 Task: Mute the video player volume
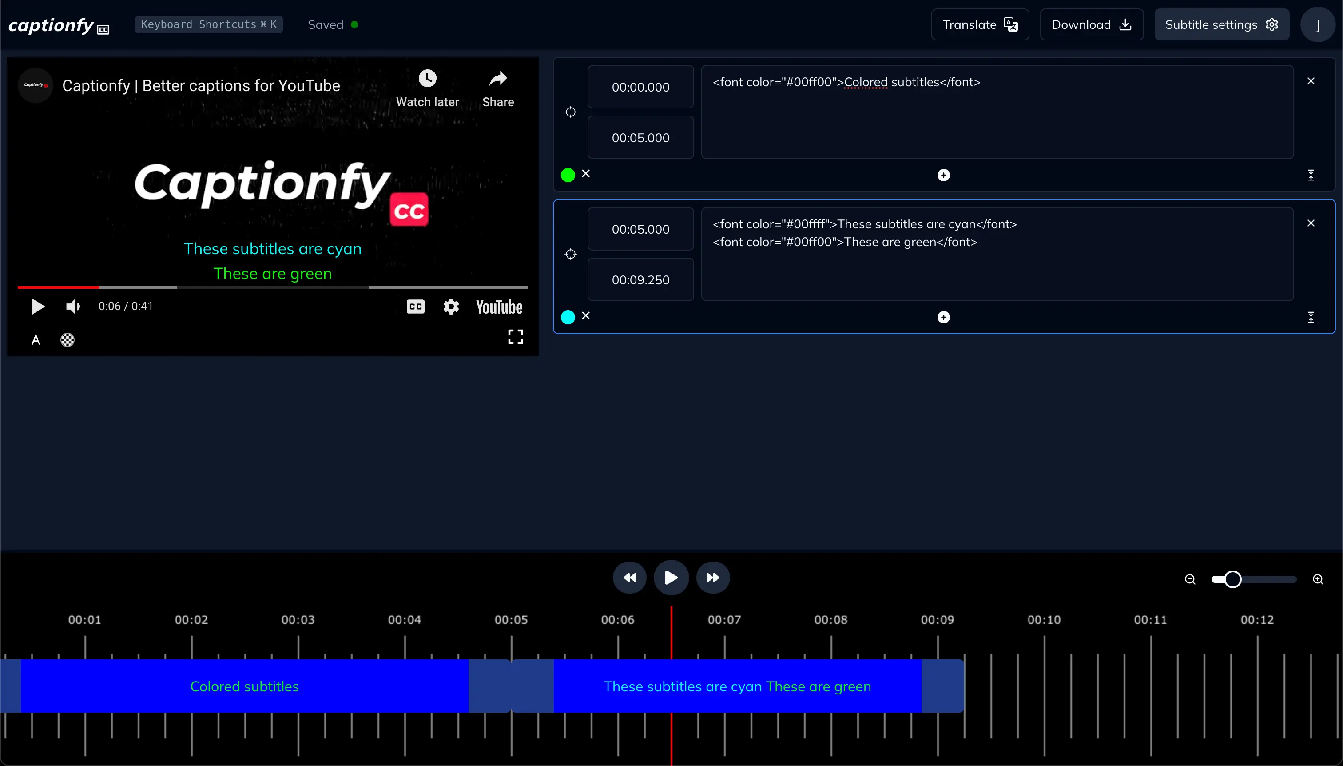tap(72, 307)
